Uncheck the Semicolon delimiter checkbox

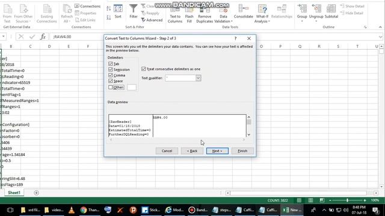[111, 70]
